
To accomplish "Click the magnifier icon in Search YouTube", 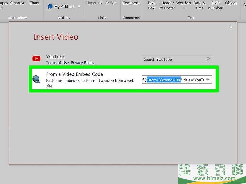I will pos(208,59).
